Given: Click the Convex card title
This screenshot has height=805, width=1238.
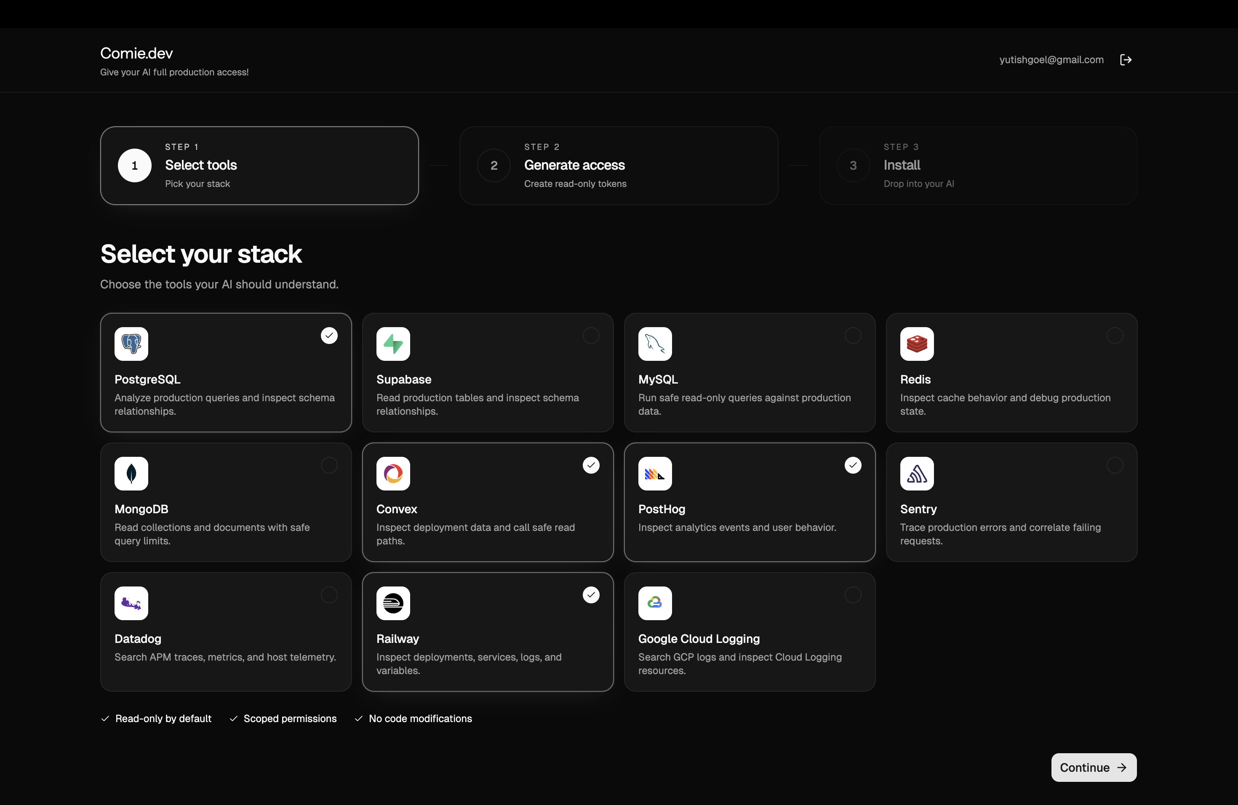Looking at the screenshot, I should 397,509.
